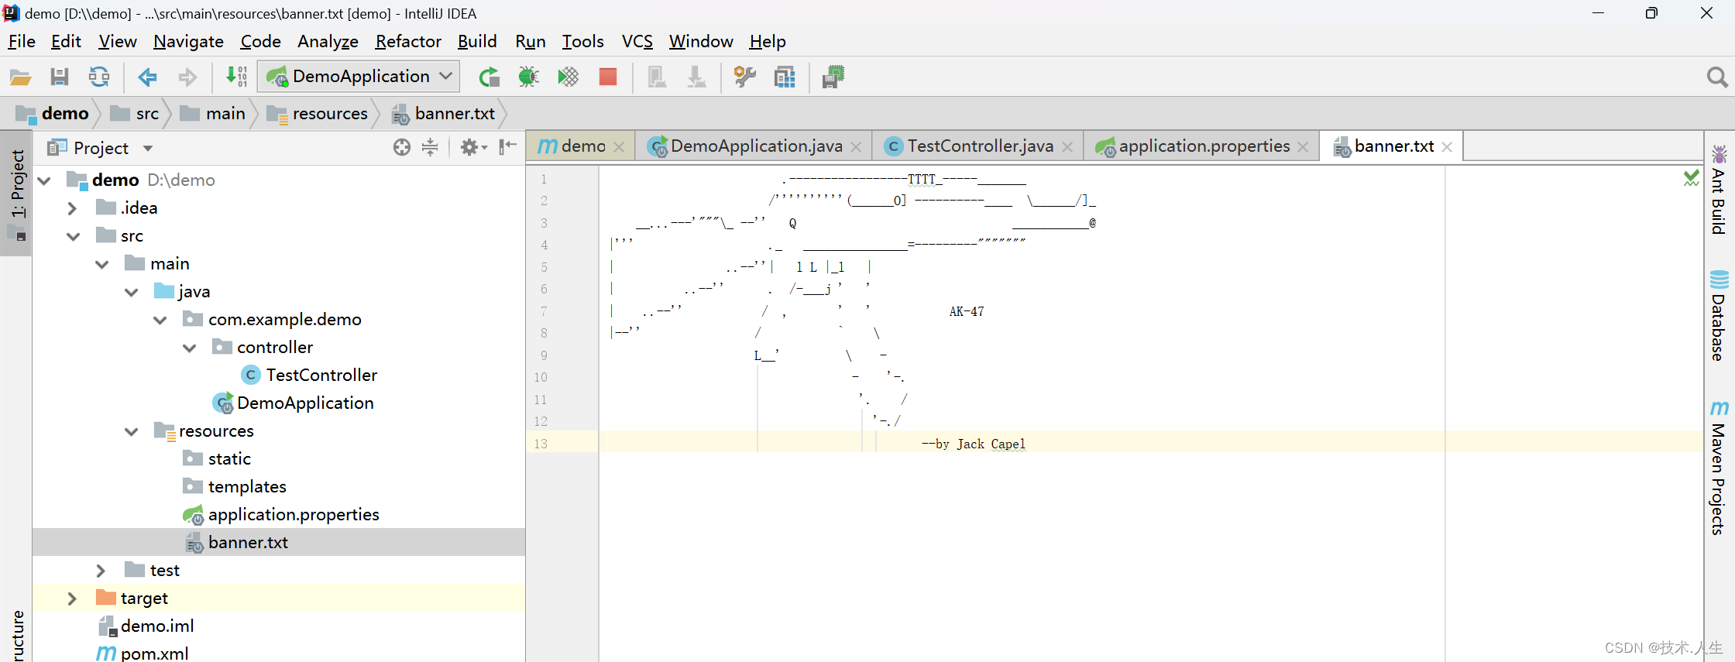Start debugging with the bug icon

(x=529, y=77)
